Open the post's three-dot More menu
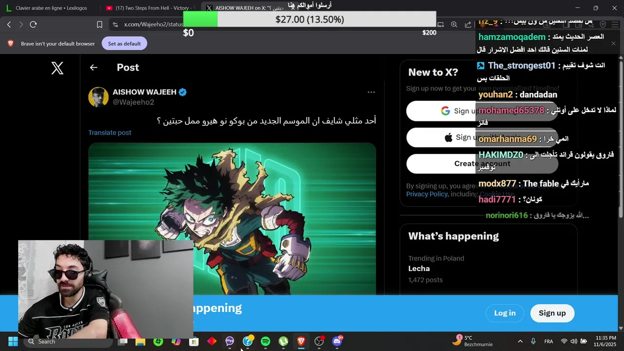 (x=371, y=92)
